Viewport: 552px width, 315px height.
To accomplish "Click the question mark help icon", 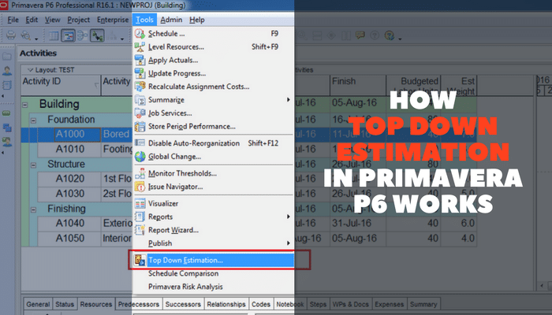I will [x=375, y=35].
